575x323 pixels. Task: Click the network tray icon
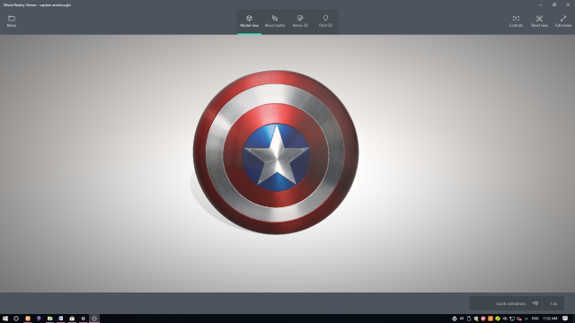(x=512, y=319)
